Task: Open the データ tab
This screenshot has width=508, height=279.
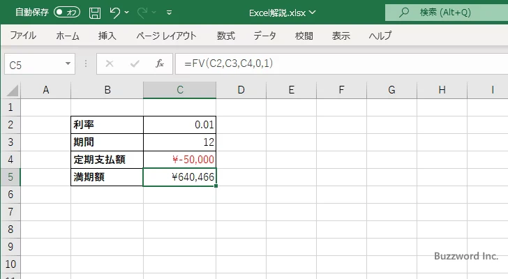Action: [x=264, y=36]
